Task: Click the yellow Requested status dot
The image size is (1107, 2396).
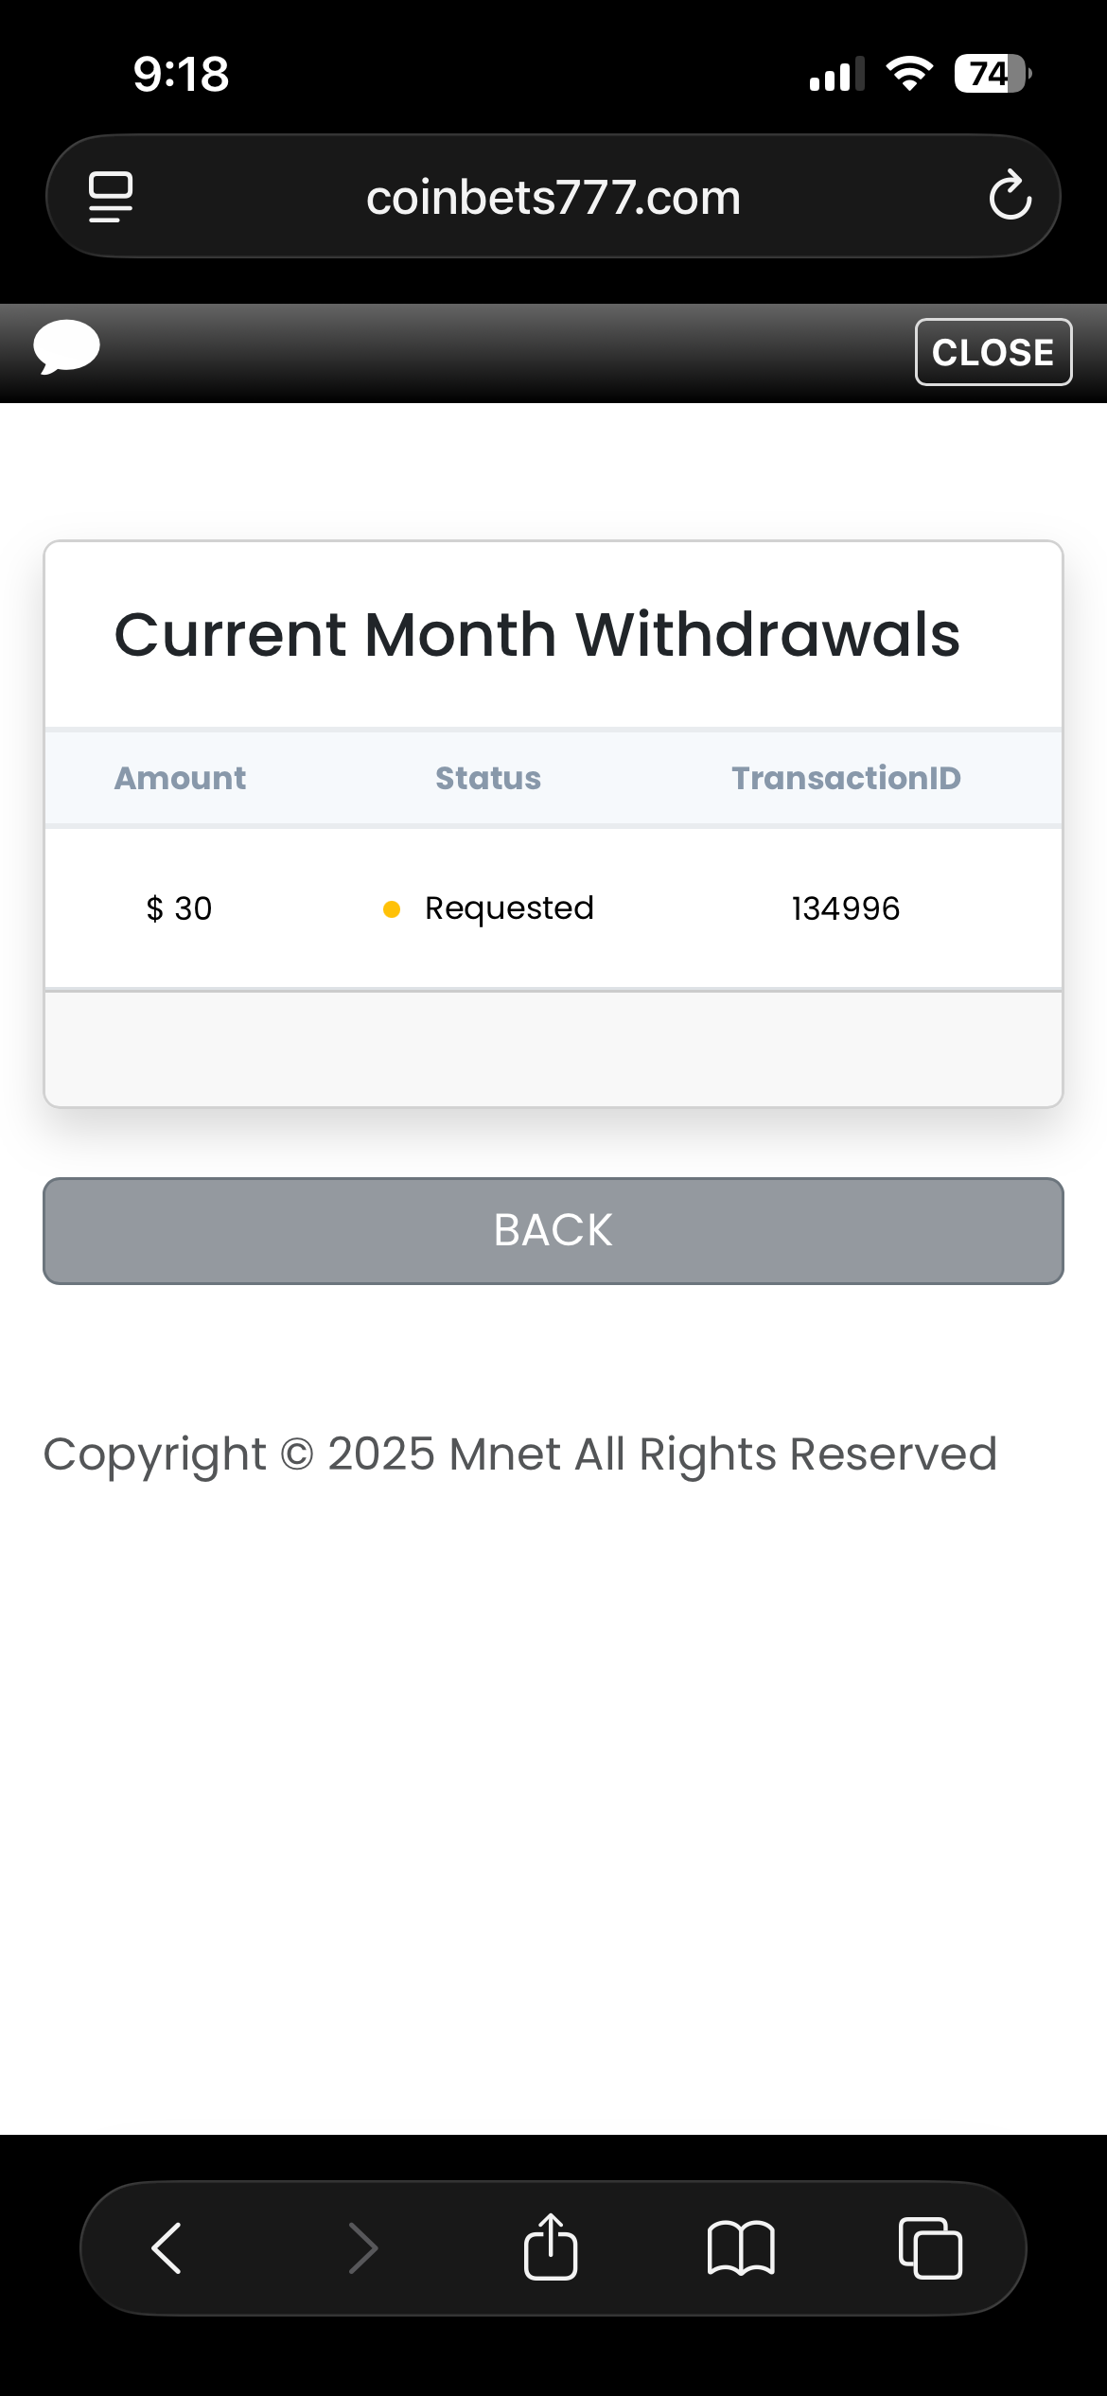Action: coord(392,909)
